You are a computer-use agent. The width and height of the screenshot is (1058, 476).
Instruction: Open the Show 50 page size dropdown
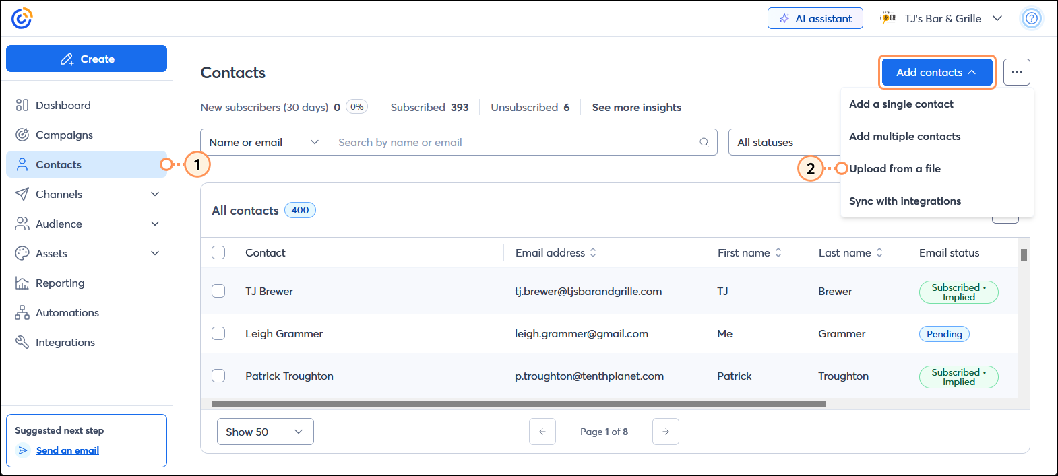266,432
